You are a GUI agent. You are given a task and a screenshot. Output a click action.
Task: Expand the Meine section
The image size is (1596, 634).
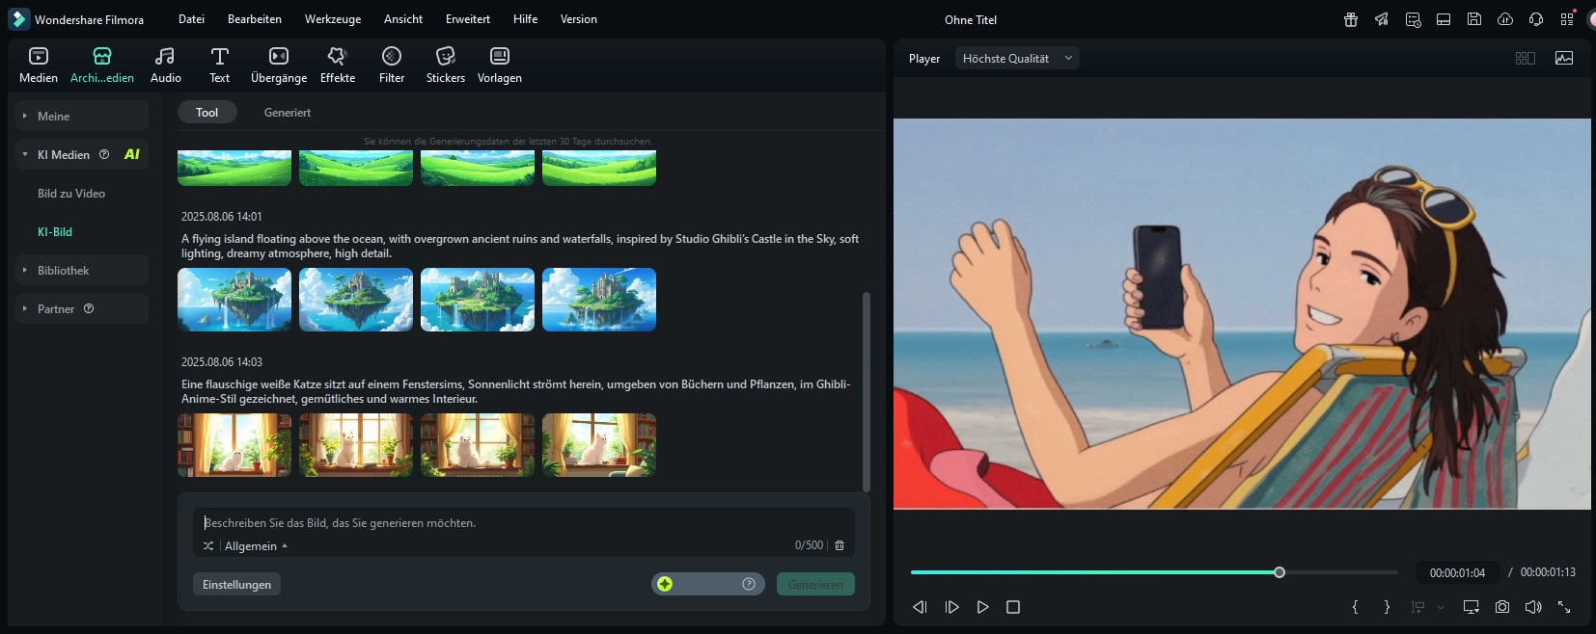click(82, 116)
